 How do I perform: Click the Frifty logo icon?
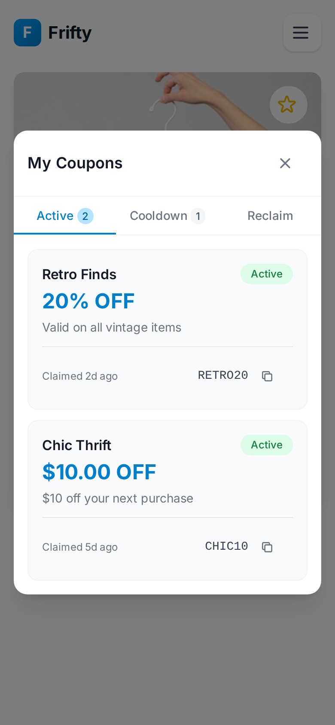pos(27,33)
